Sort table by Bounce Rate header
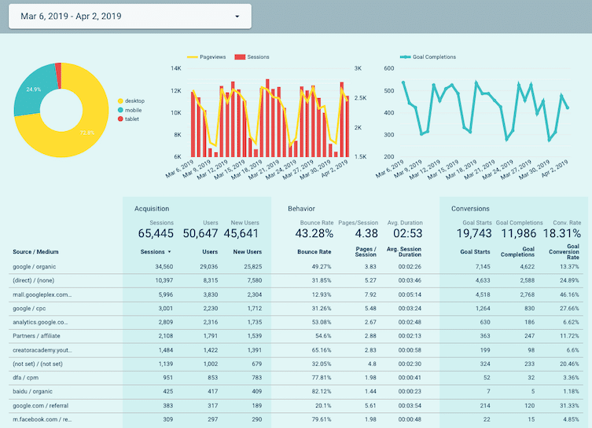 [314, 252]
